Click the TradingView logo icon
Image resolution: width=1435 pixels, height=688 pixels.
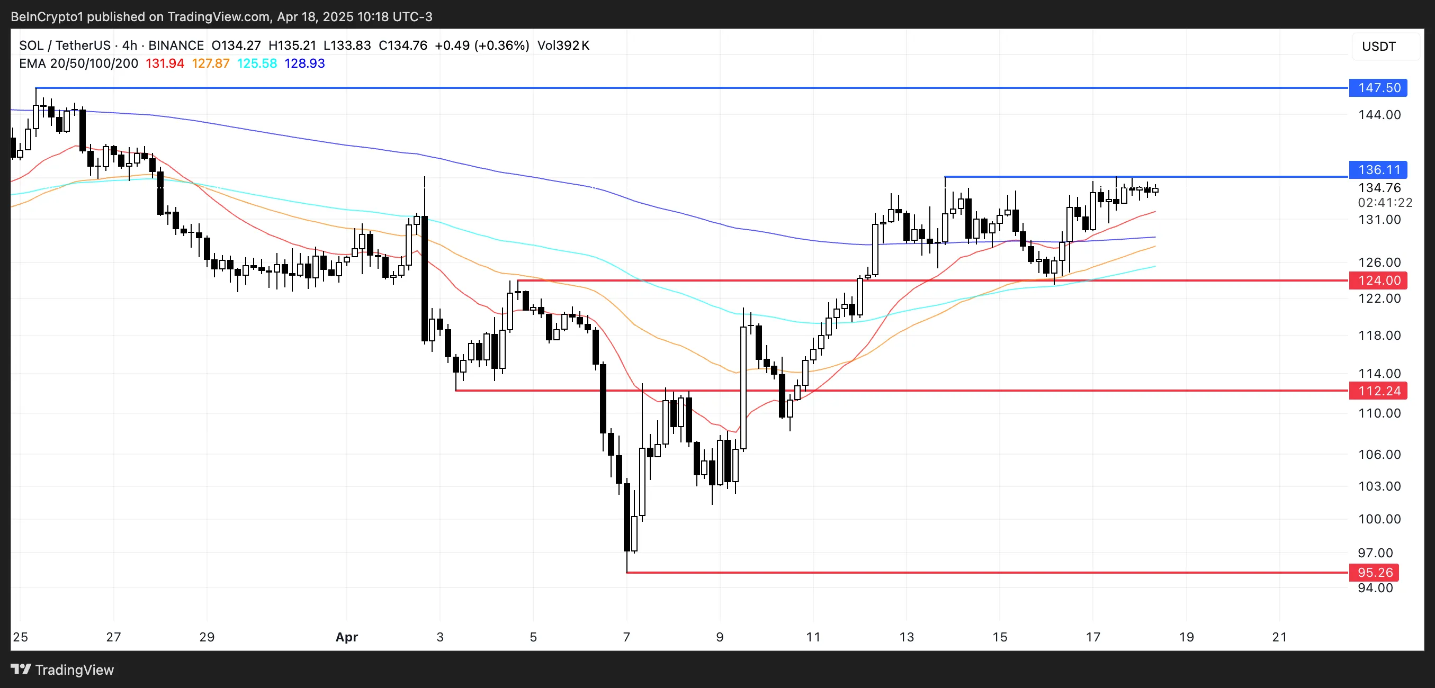click(x=21, y=669)
